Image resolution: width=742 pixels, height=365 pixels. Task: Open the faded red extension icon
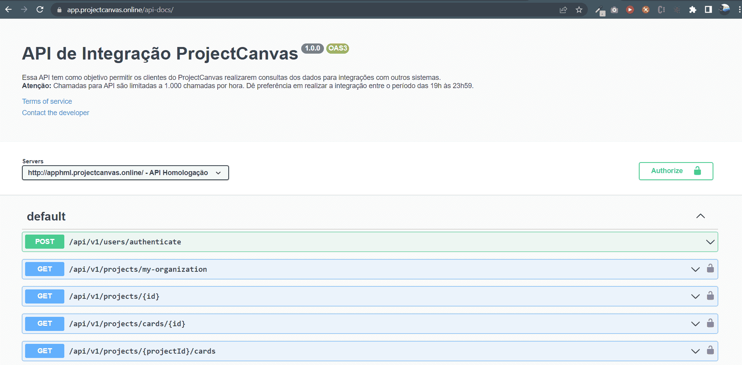(x=677, y=10)
